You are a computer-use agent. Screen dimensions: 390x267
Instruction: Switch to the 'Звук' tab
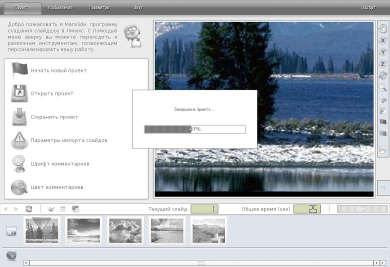tap(138, 7)
